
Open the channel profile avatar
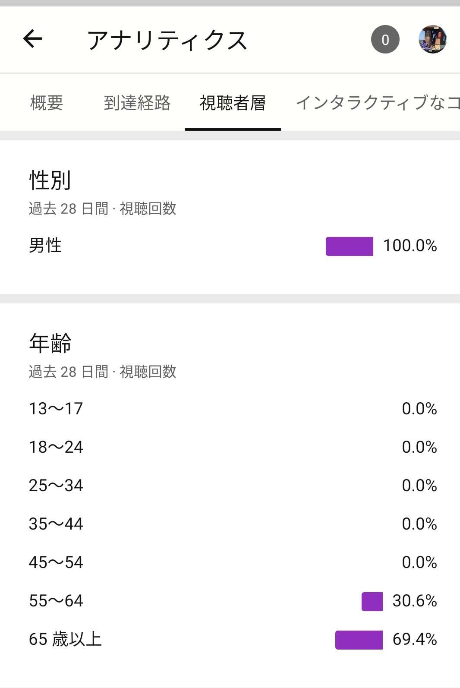pyautogui.click(x=432, y=39)
